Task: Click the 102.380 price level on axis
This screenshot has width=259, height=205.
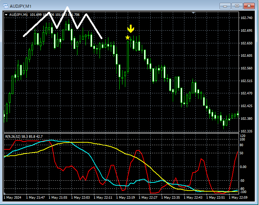Action: (x=246, y=119)
